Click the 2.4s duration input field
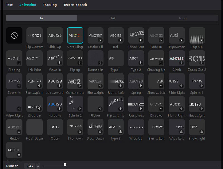The height and width of the screenshot is (169, 223). pos(30,166)
